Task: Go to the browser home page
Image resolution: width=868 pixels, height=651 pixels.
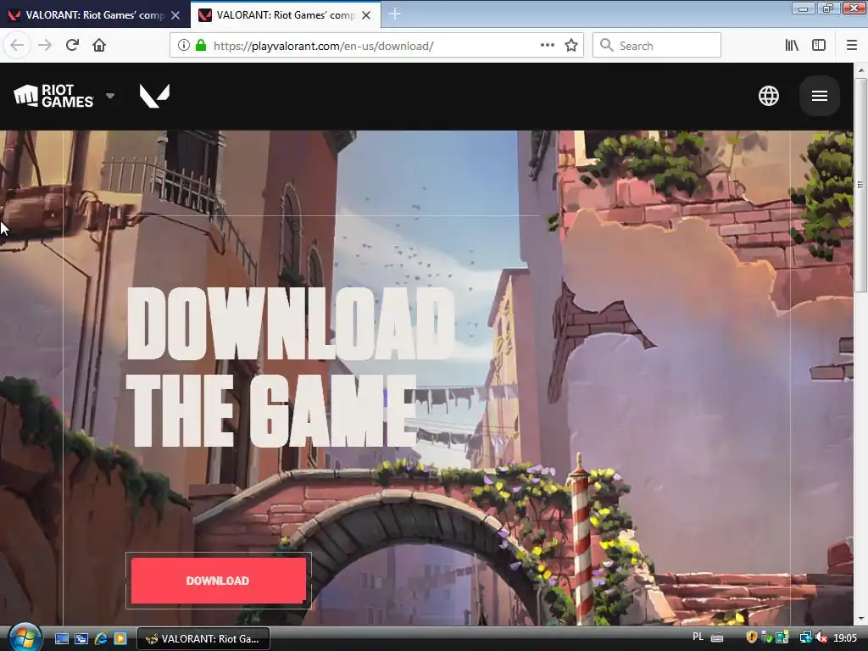Action: pos(99,46)
